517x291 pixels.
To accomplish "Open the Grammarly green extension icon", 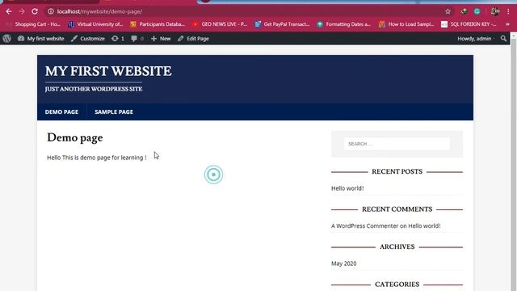I will pos(477,11).
